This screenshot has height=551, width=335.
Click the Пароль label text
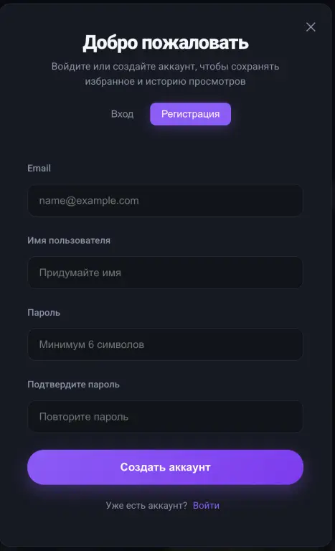click(x=44, y=312)
